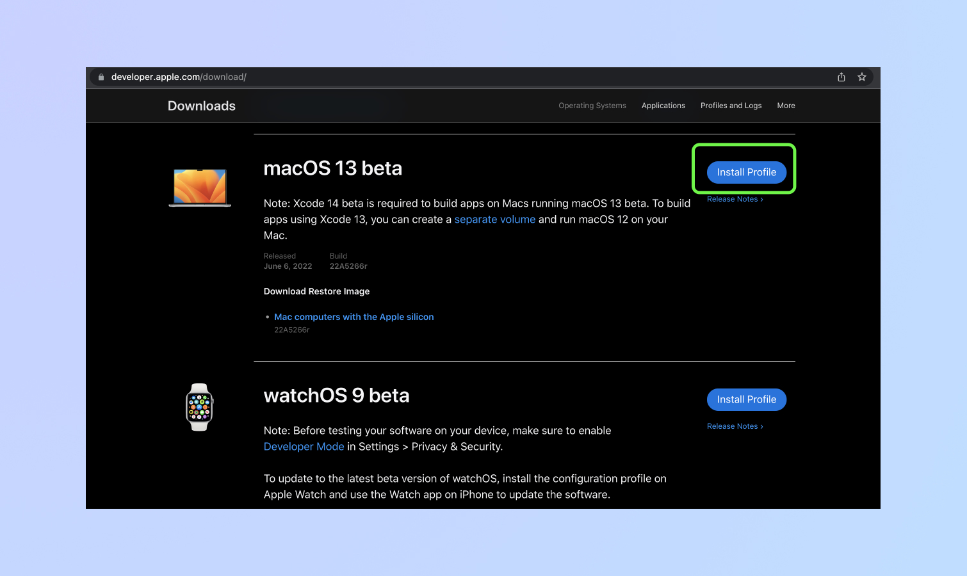
Task: Switch to Profiles and Logs tab
Action: [731, 106]
